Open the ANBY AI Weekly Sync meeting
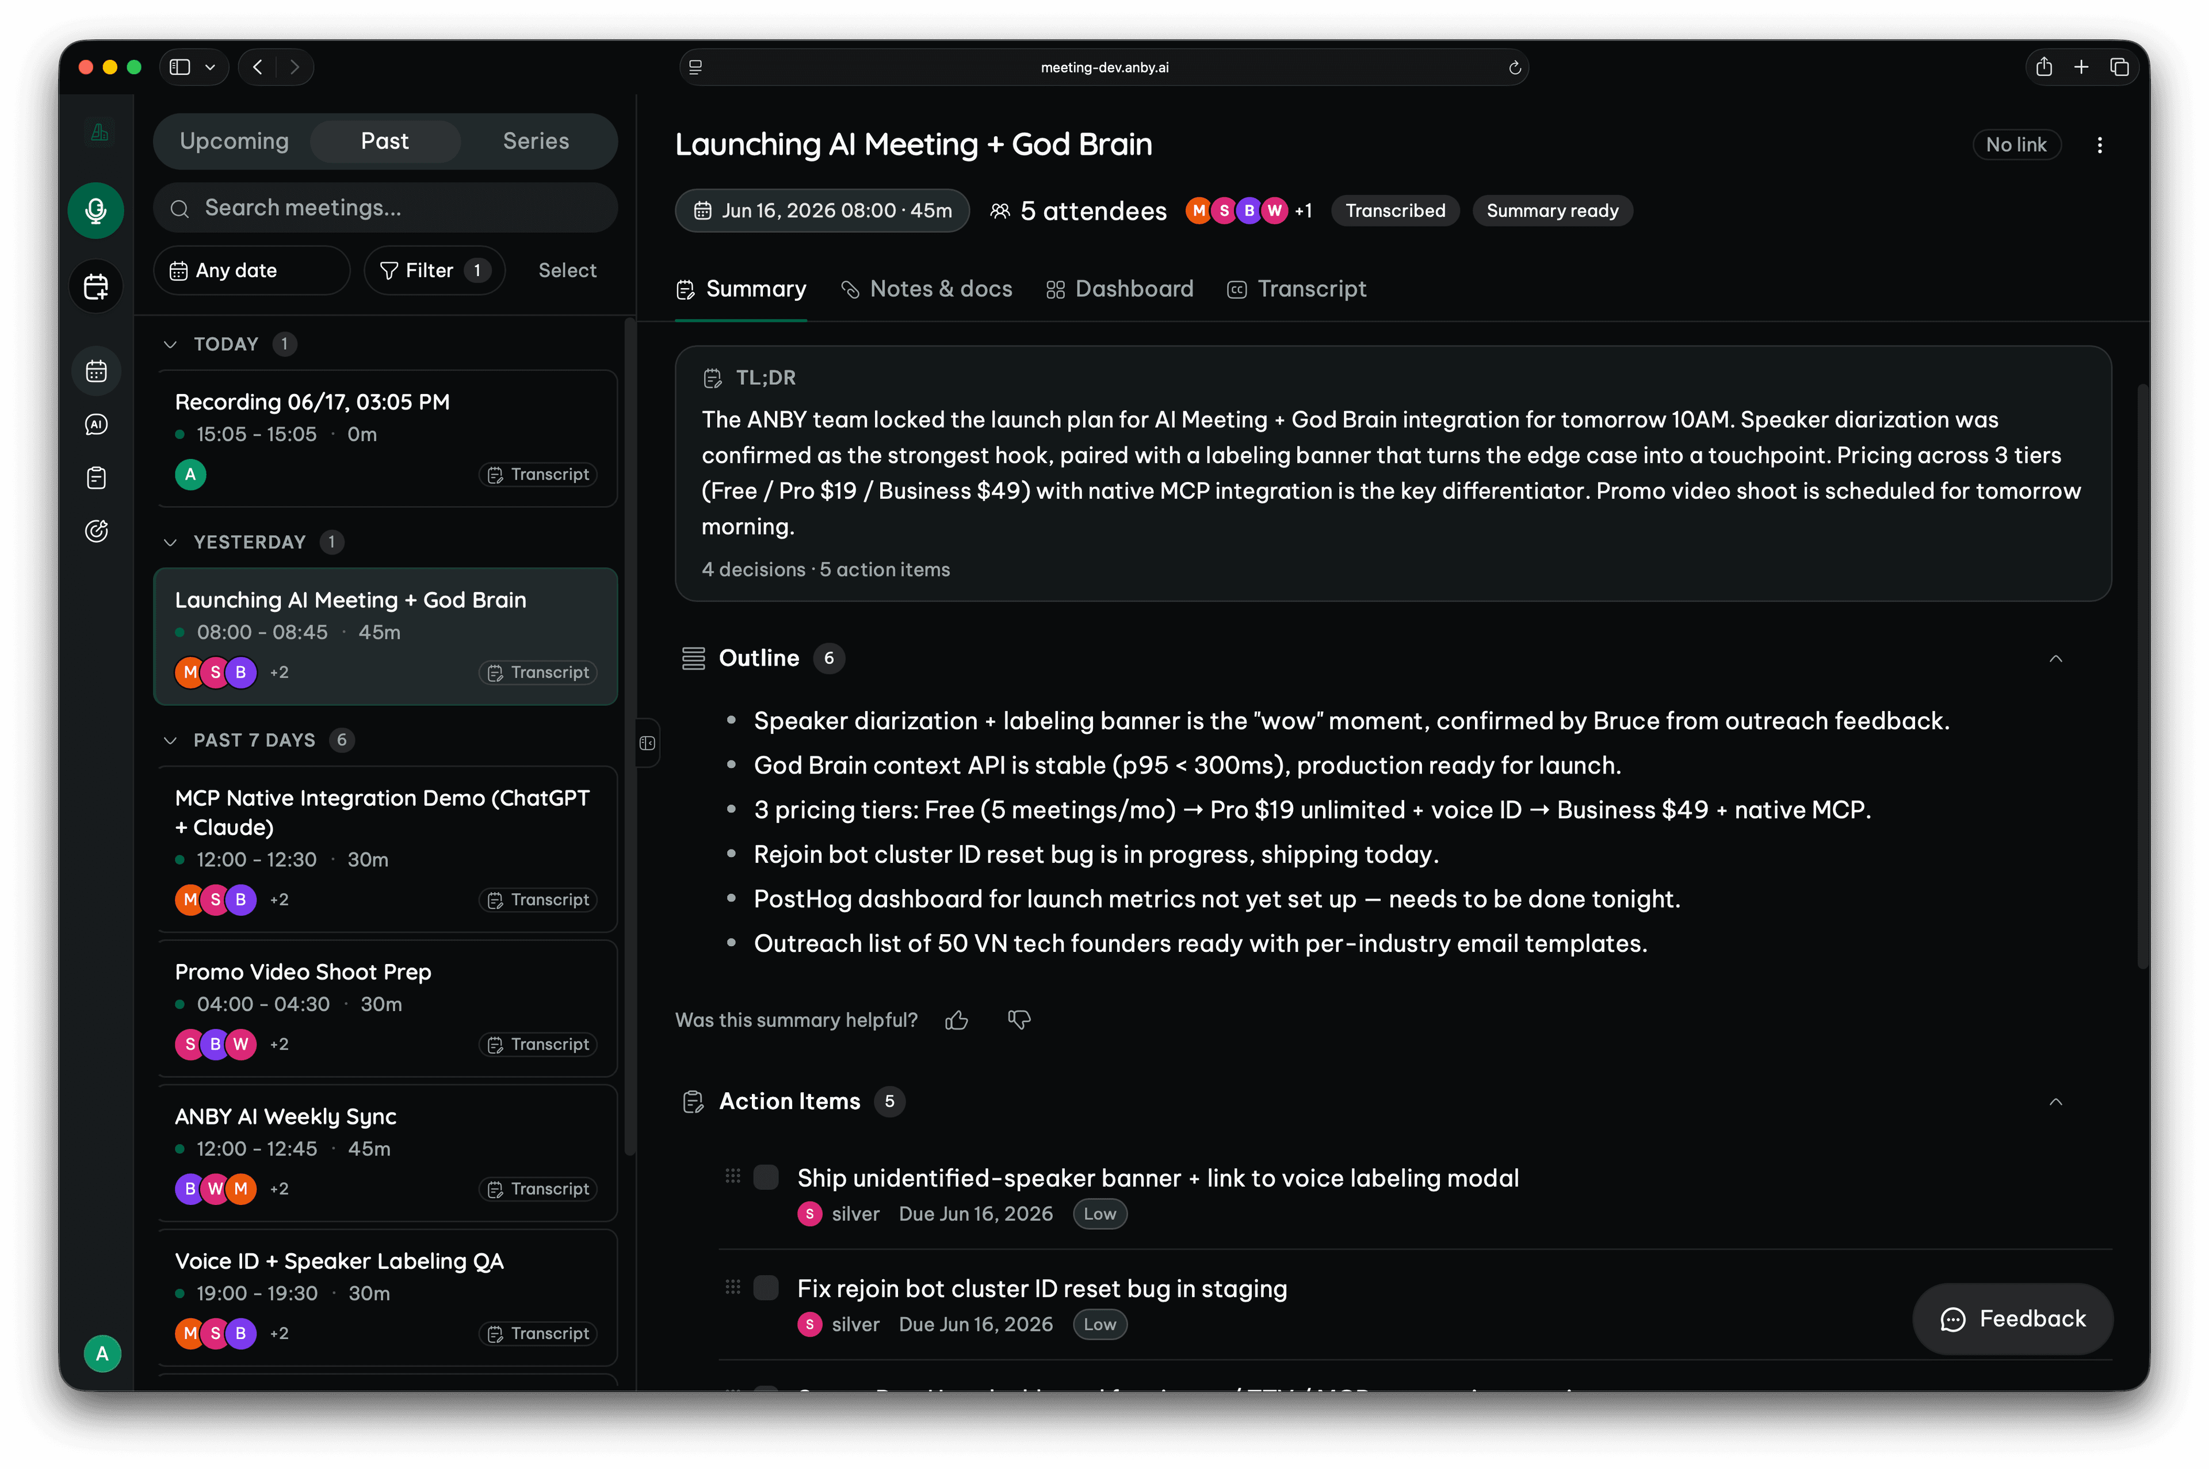Image resolution: width=2209 pixels, height=1469 pixels. [x=385, y=1153]
